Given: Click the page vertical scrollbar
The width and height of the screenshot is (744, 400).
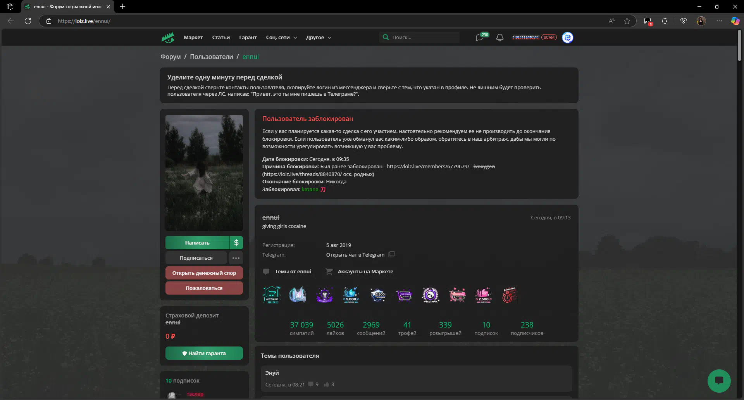Looking at the screenshot, I should (739, 46).
